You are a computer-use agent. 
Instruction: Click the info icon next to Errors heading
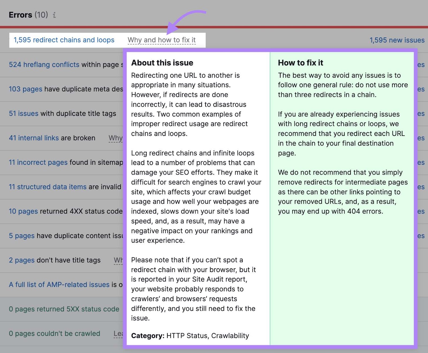55,15
